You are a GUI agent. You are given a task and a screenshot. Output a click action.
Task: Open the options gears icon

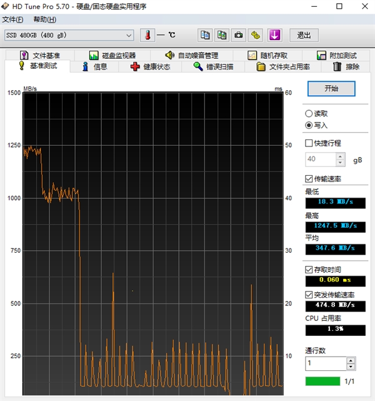click(256, 35)
